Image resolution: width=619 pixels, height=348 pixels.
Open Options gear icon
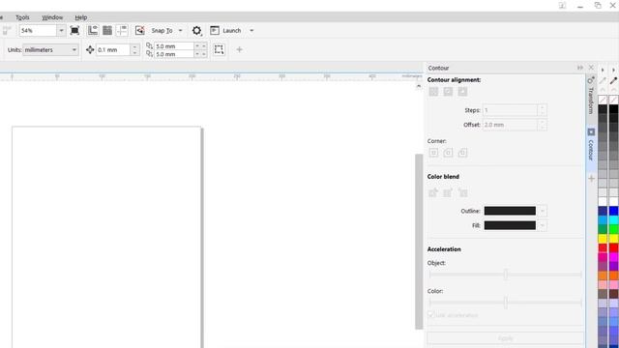[196, 30]
